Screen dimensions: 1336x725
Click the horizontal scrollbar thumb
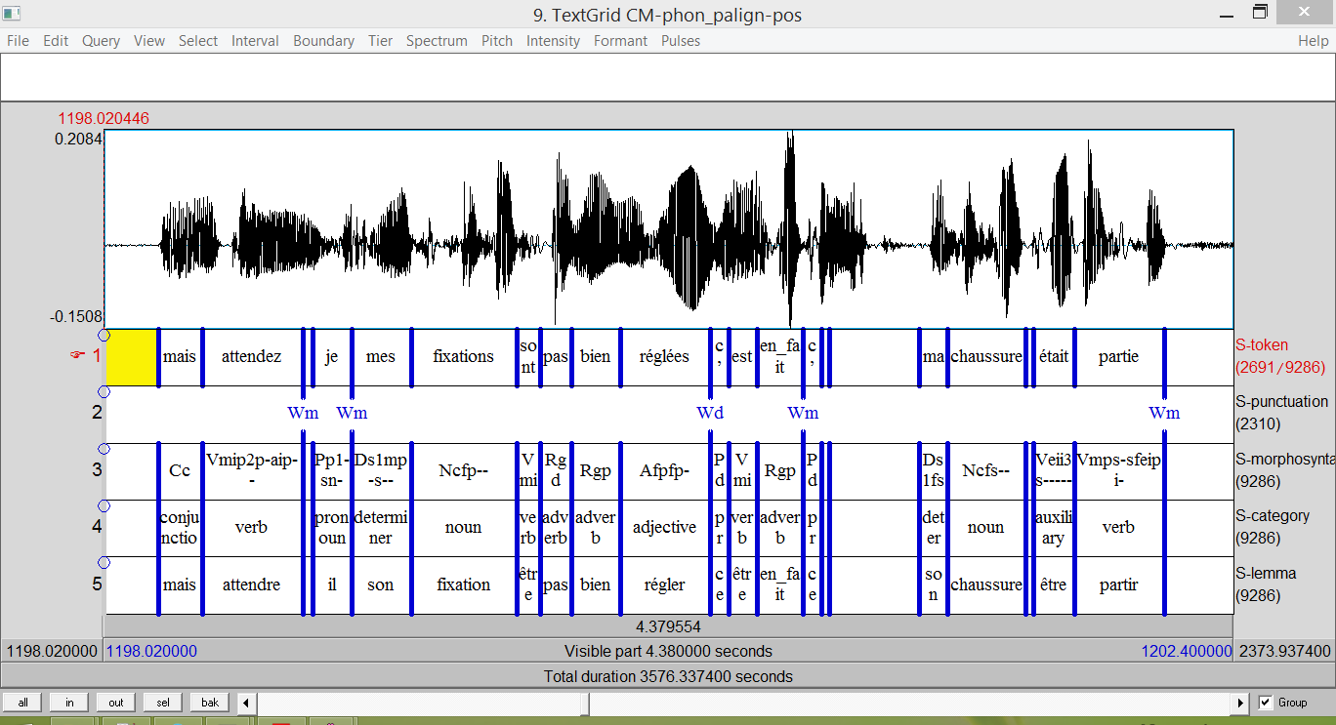(586, 703)
